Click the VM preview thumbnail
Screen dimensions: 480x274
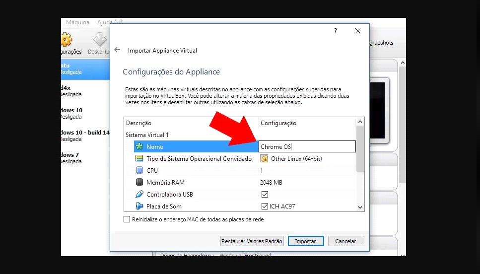(380, 110)
